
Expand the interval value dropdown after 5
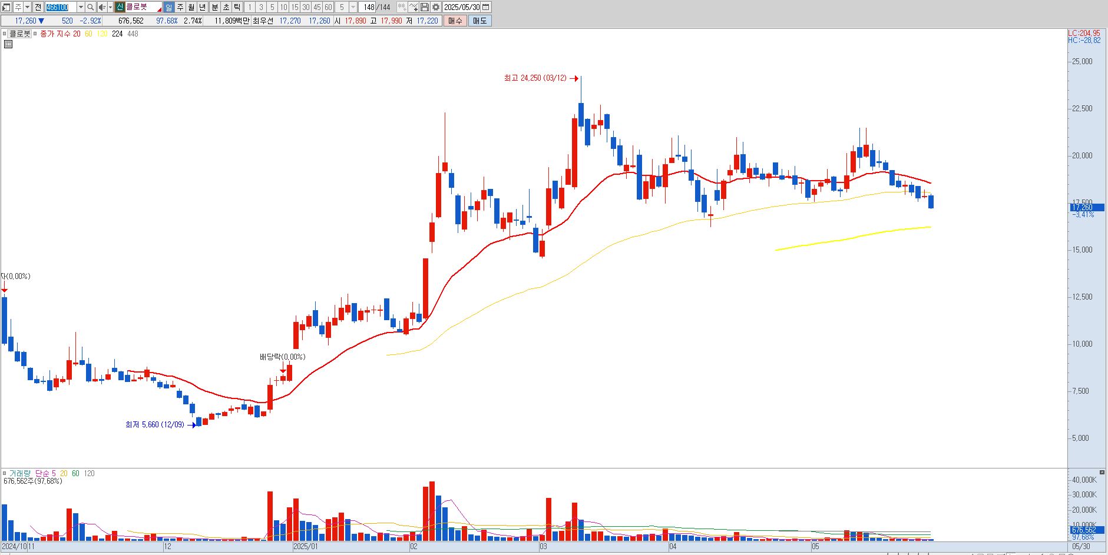(353, 7)
